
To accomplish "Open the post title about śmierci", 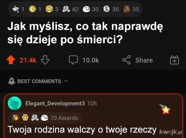I will coord(85,33).
